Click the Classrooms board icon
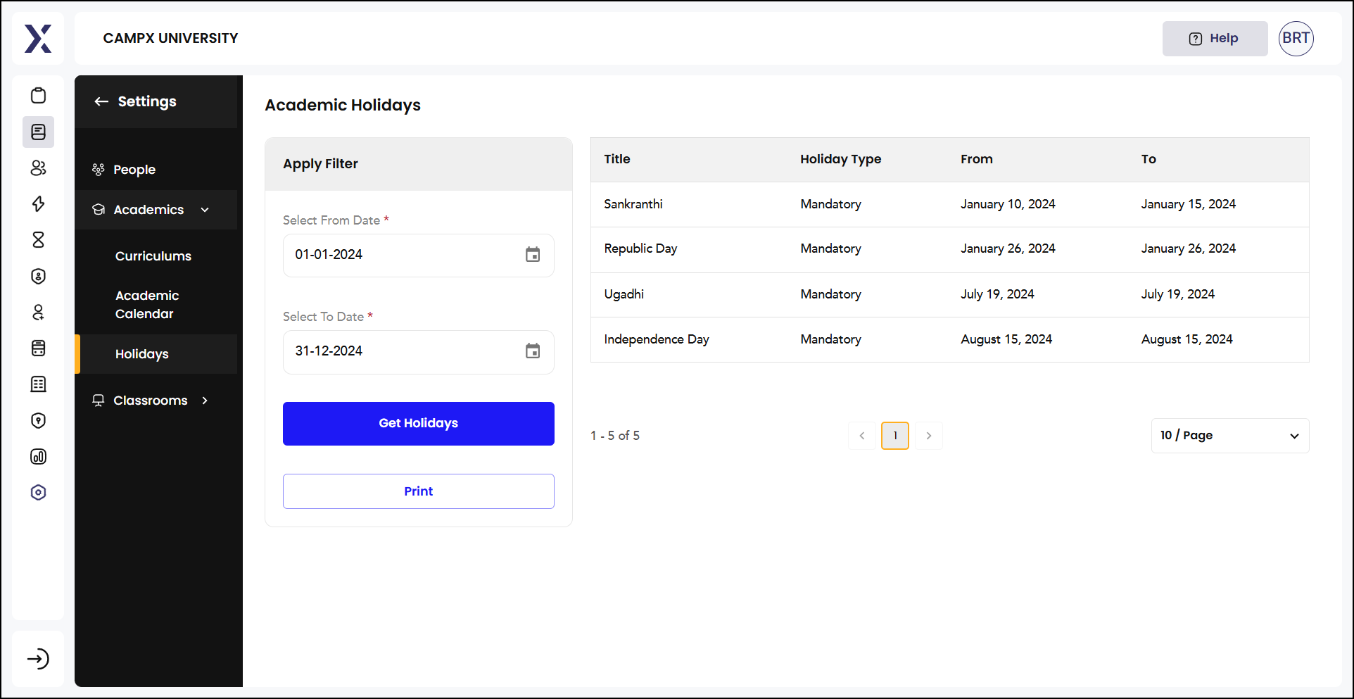The width and height of the screenshot is (1354, 699). tap(99, 401)
